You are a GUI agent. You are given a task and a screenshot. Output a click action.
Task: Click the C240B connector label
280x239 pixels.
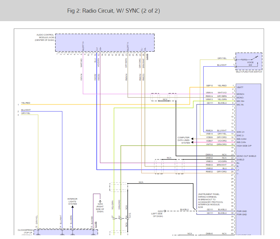[147, 56]
